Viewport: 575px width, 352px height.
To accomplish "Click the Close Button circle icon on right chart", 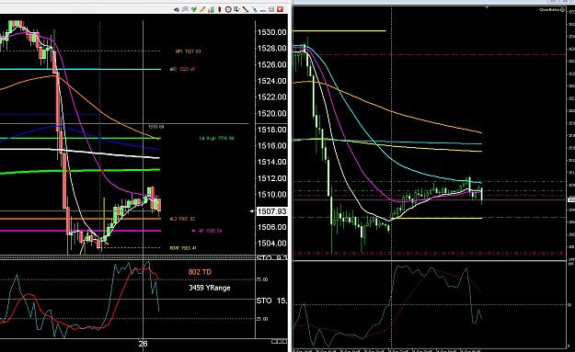I will pyautogui.click(x=562, y=10).
